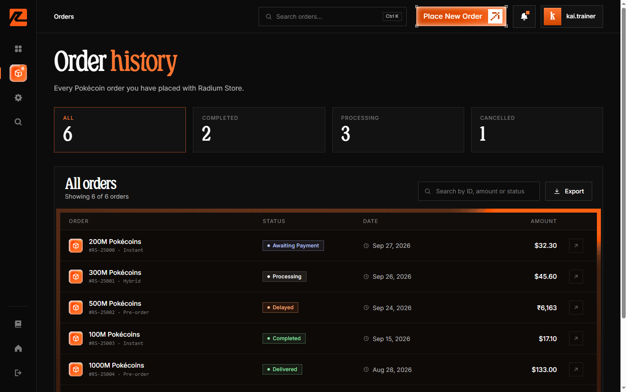This screenshot has width=627, height=392.
Task: Click the sidebar search magnifier icon
Action: point(18,122)
